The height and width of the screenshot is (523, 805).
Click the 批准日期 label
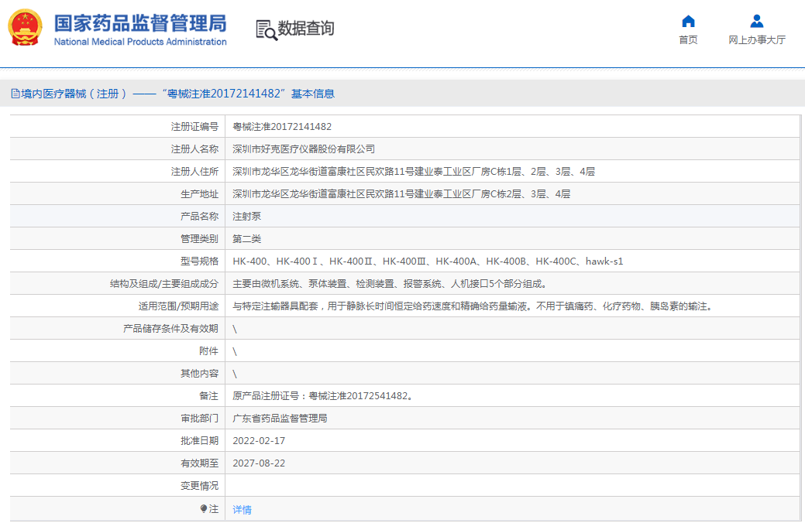pyautogui.click(x=199, y=441)
